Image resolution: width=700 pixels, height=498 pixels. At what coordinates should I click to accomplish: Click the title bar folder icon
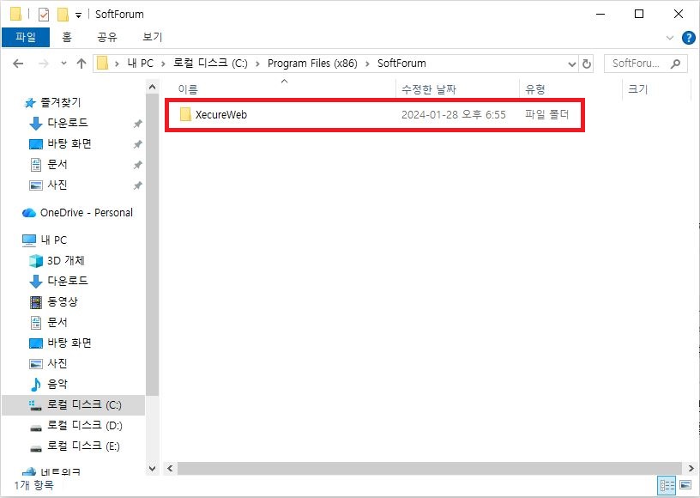click(15, 15)
